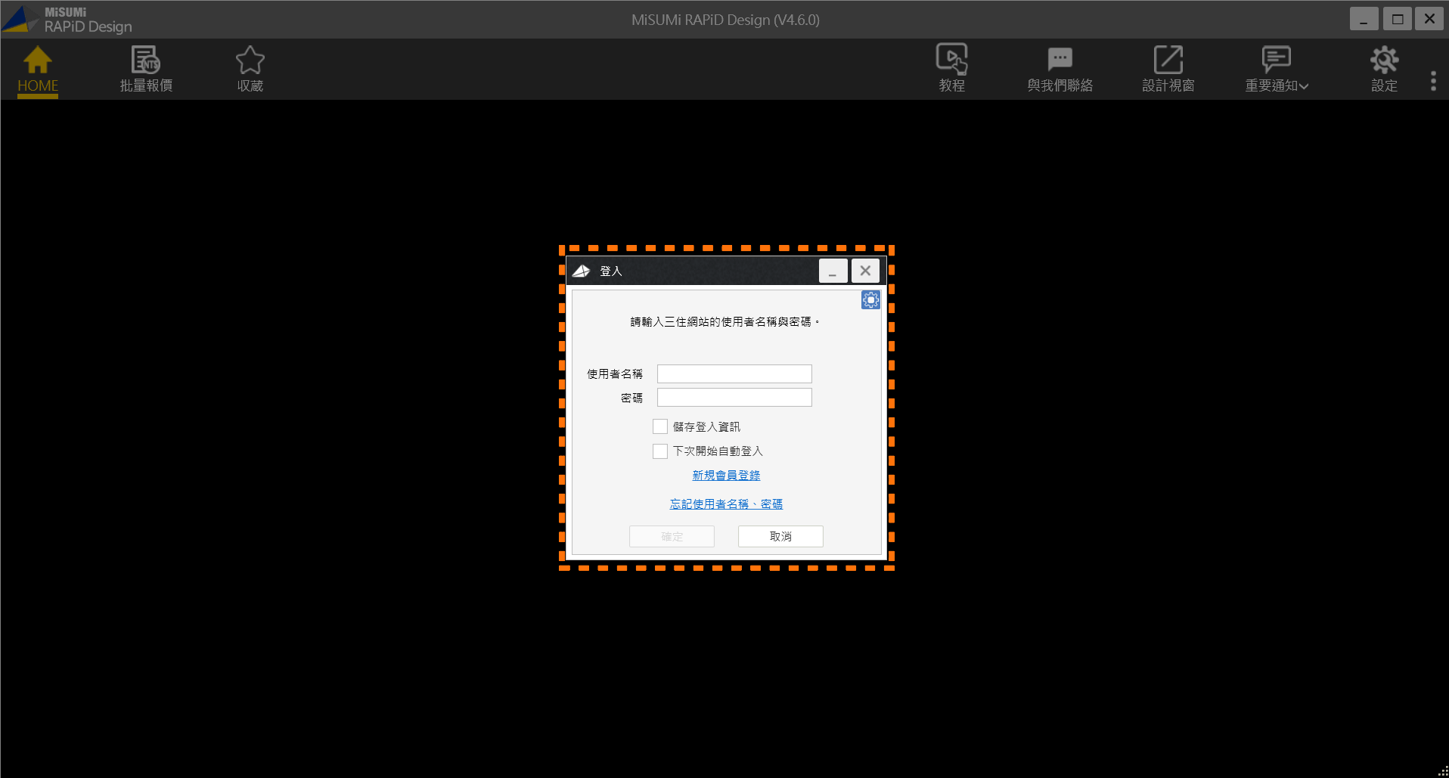The image size is (1449, 778).
Task: Open the 設定 settings gear icon
Action: [1384, 60]
